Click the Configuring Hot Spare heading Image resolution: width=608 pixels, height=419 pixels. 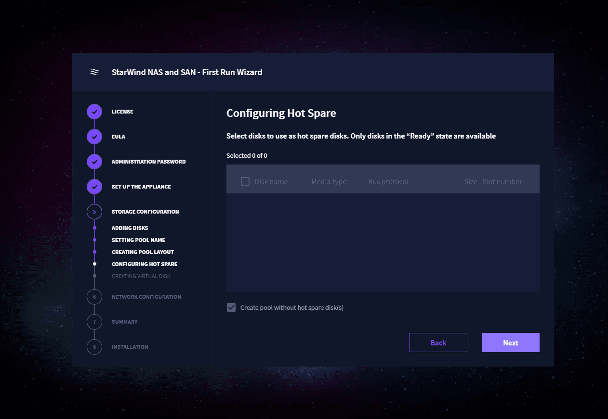tap(281, 114)
